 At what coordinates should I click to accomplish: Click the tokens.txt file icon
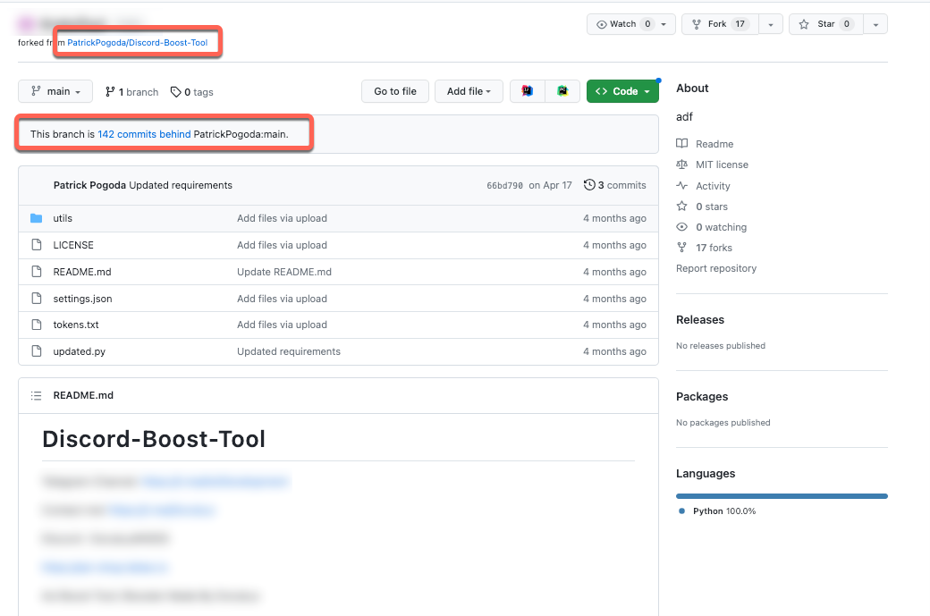click(36, 325)
